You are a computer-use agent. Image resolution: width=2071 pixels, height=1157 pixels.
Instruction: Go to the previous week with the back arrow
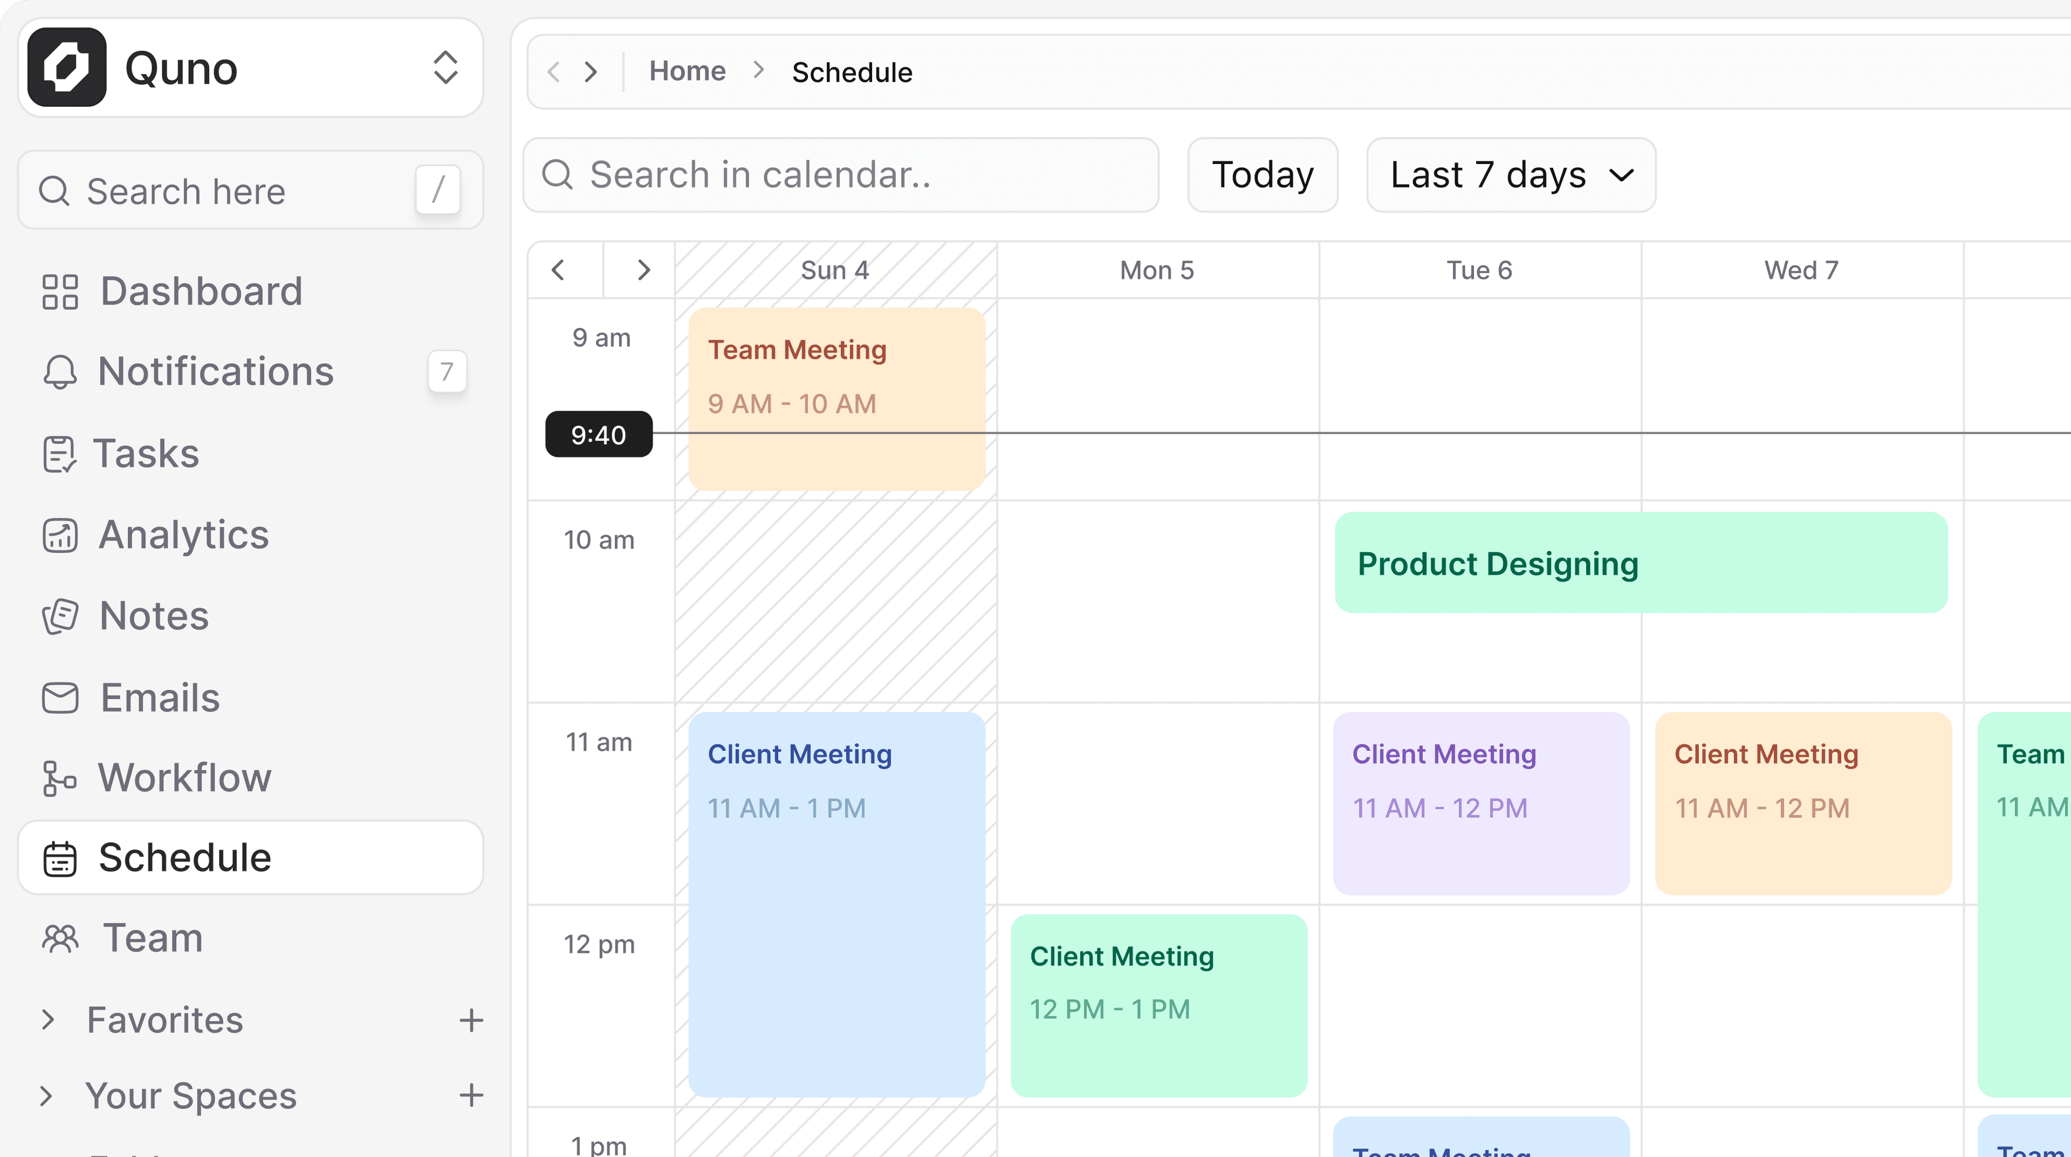(x=559, y=270)
